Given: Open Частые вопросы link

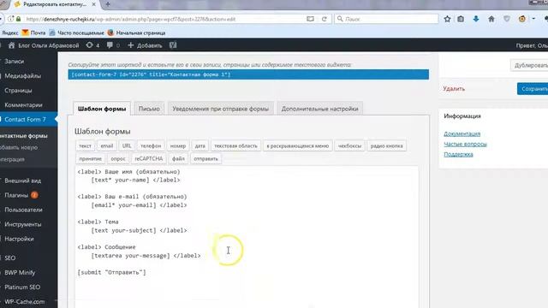Looking at the screenshot, I should (465, 144).
